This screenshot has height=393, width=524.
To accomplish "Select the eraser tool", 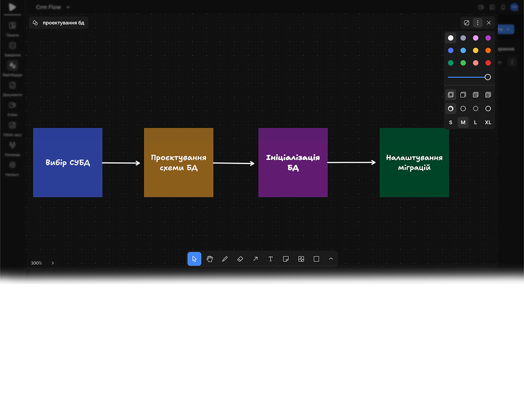I will (x=240, y=259).
